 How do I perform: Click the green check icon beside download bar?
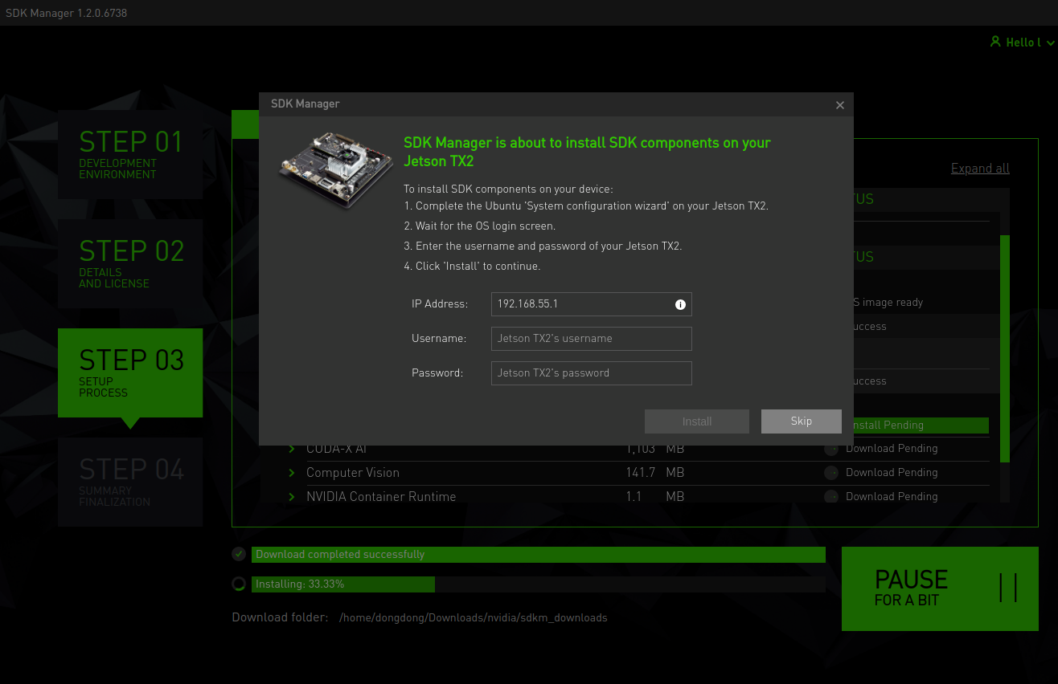(x=239, y=554)
